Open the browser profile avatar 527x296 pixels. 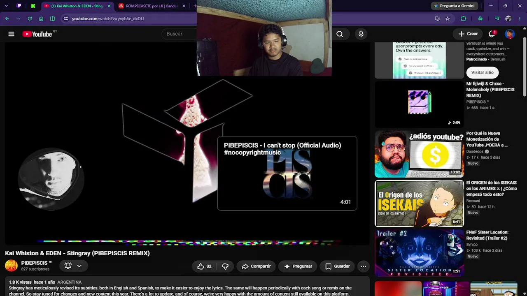tap(508, 18)
